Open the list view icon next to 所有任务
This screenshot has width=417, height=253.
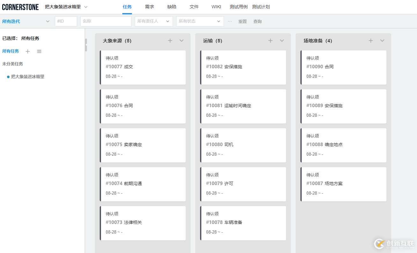[x=39, y=51]
